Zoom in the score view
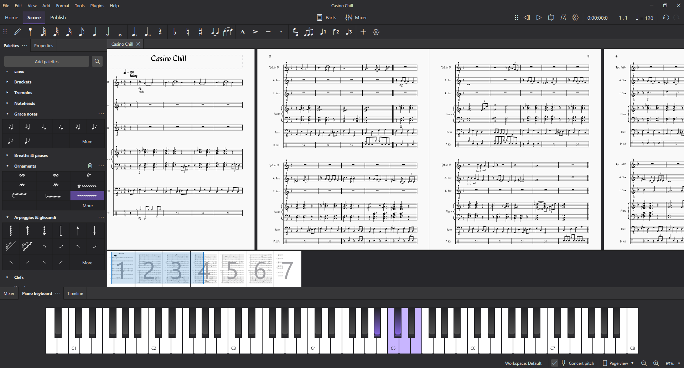This screenshot has height=368, width=684. coord(656,363)
